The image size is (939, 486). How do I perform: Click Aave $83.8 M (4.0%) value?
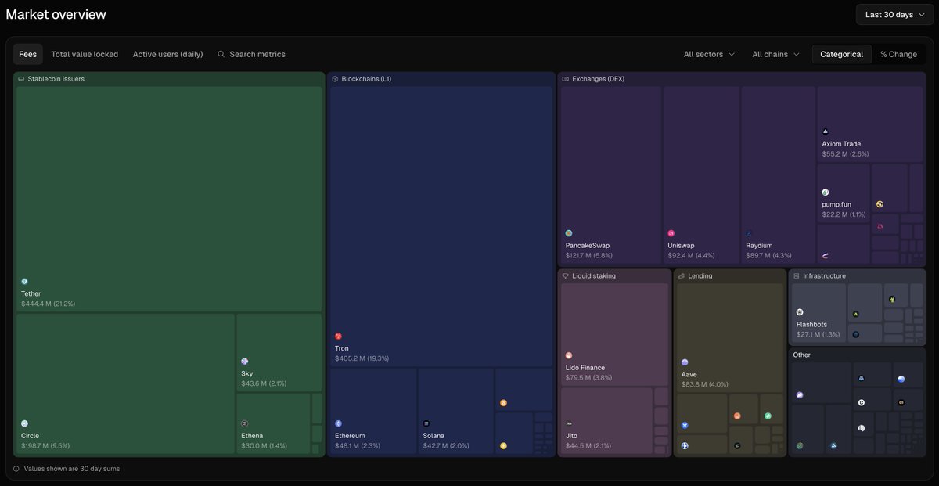click(x=705, y=385)
